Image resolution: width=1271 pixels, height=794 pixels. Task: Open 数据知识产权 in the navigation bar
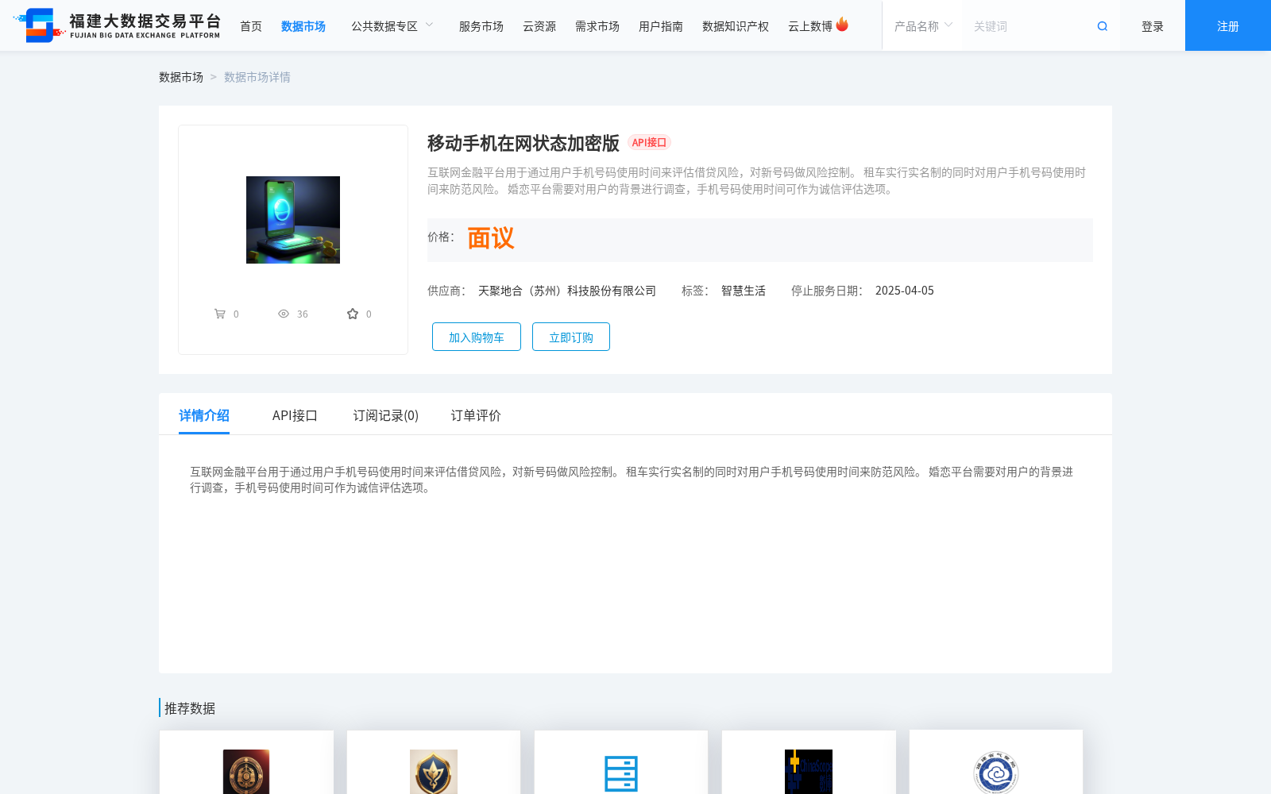click(736, 26)
